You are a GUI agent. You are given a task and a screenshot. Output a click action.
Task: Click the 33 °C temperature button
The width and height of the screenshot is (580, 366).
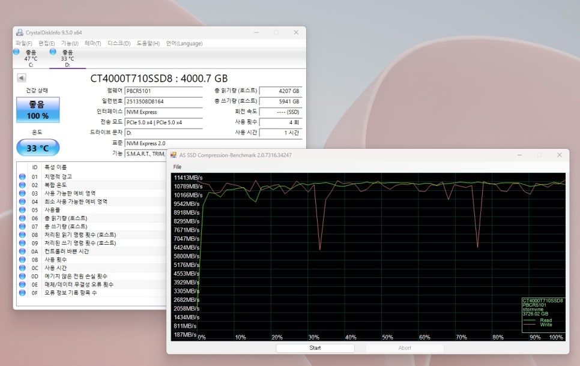pos(38,148)
